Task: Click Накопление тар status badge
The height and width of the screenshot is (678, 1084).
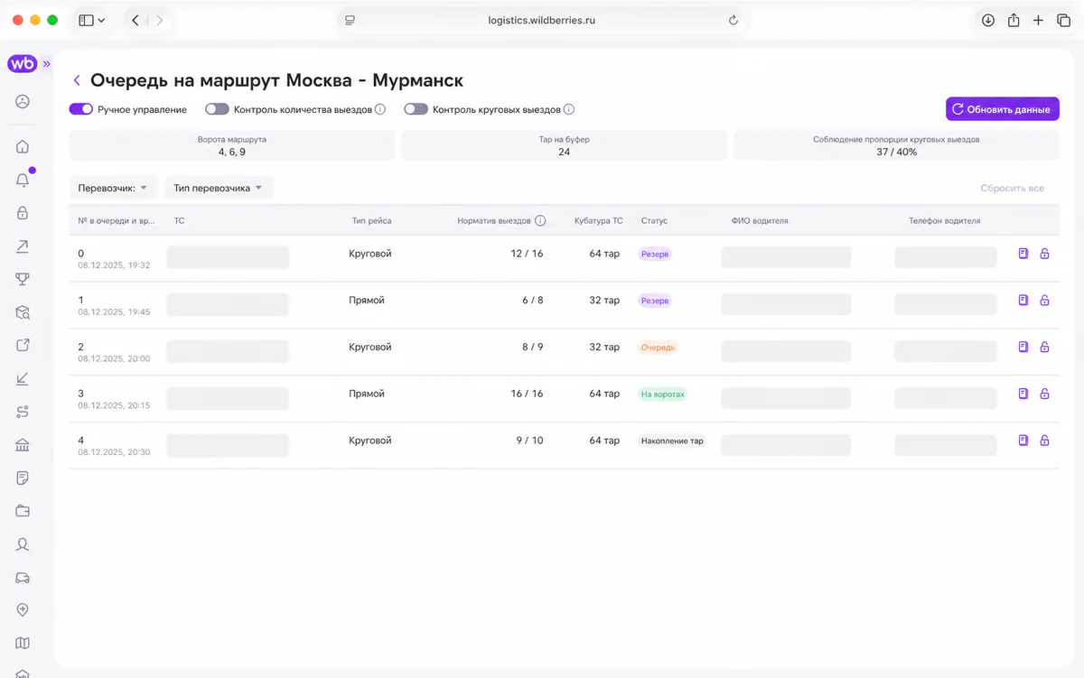Action: tap(672, 441)
